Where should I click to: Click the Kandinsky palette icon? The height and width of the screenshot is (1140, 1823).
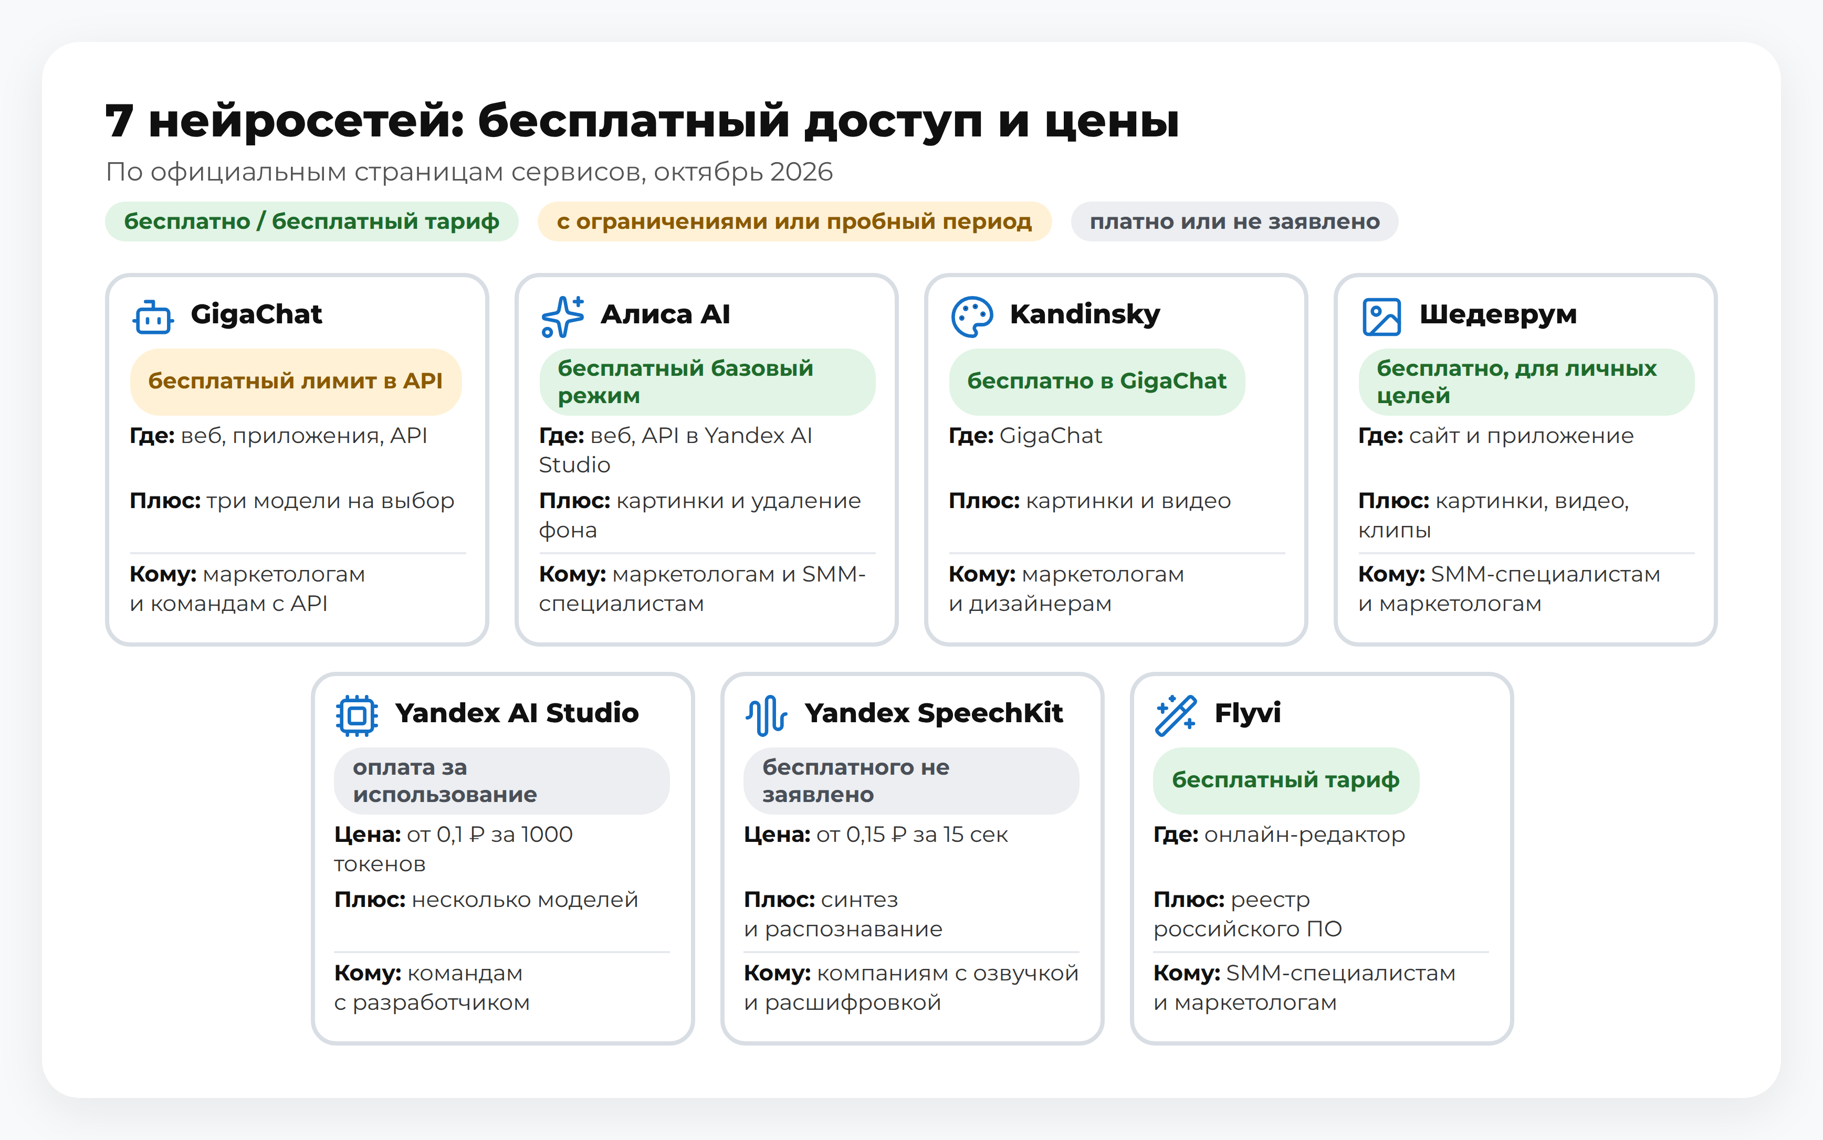(x=972, y=316)
